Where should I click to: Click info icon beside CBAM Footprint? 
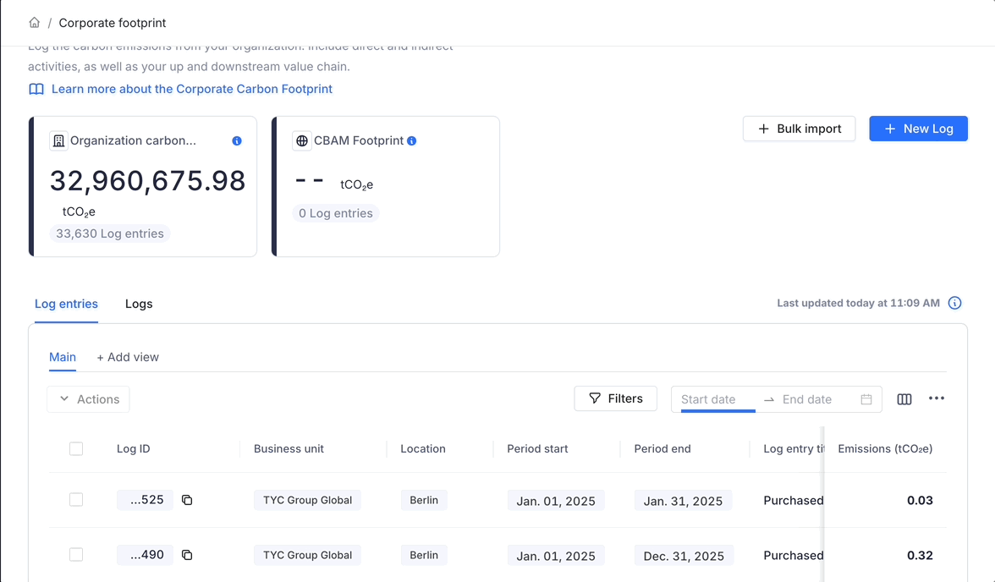[412, 141]
